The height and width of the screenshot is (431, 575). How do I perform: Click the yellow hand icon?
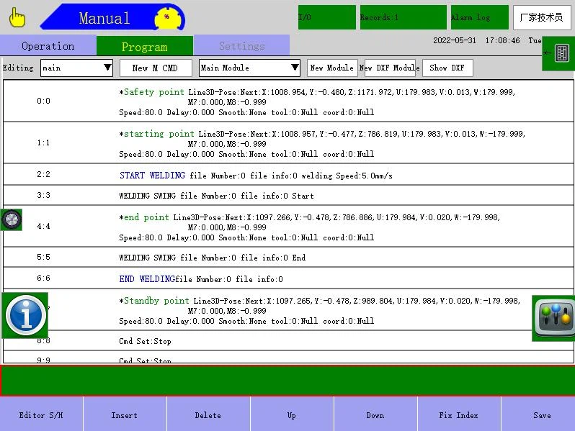[x=17, y=17]
